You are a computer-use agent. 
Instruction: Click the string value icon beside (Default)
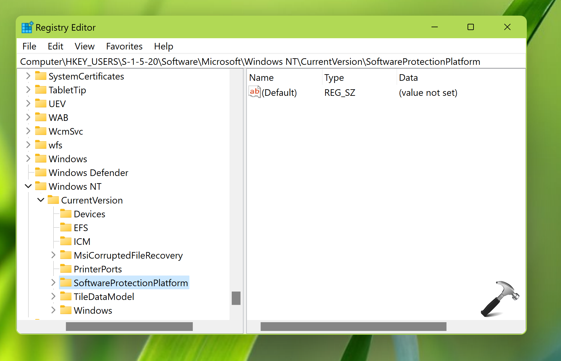pyautogui.click(x=255, y=92)
